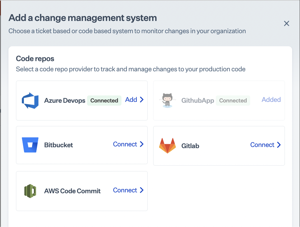This screenshot has width=300, height=227.
Task: Click the chevron arrow next to Bitbucket Connect
Action: point(142,144)
